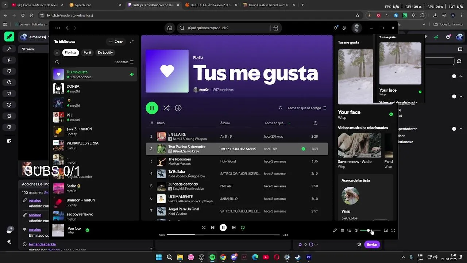Open SpeechChat browser tab
This screenshot has height=263, width=467.
[96, 5]
